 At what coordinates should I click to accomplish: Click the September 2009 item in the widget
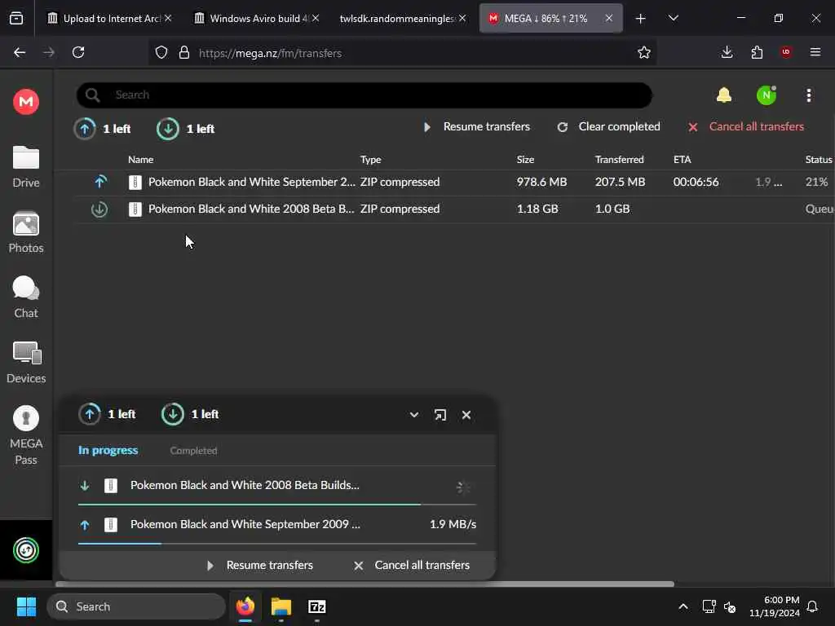click(277, 524)
